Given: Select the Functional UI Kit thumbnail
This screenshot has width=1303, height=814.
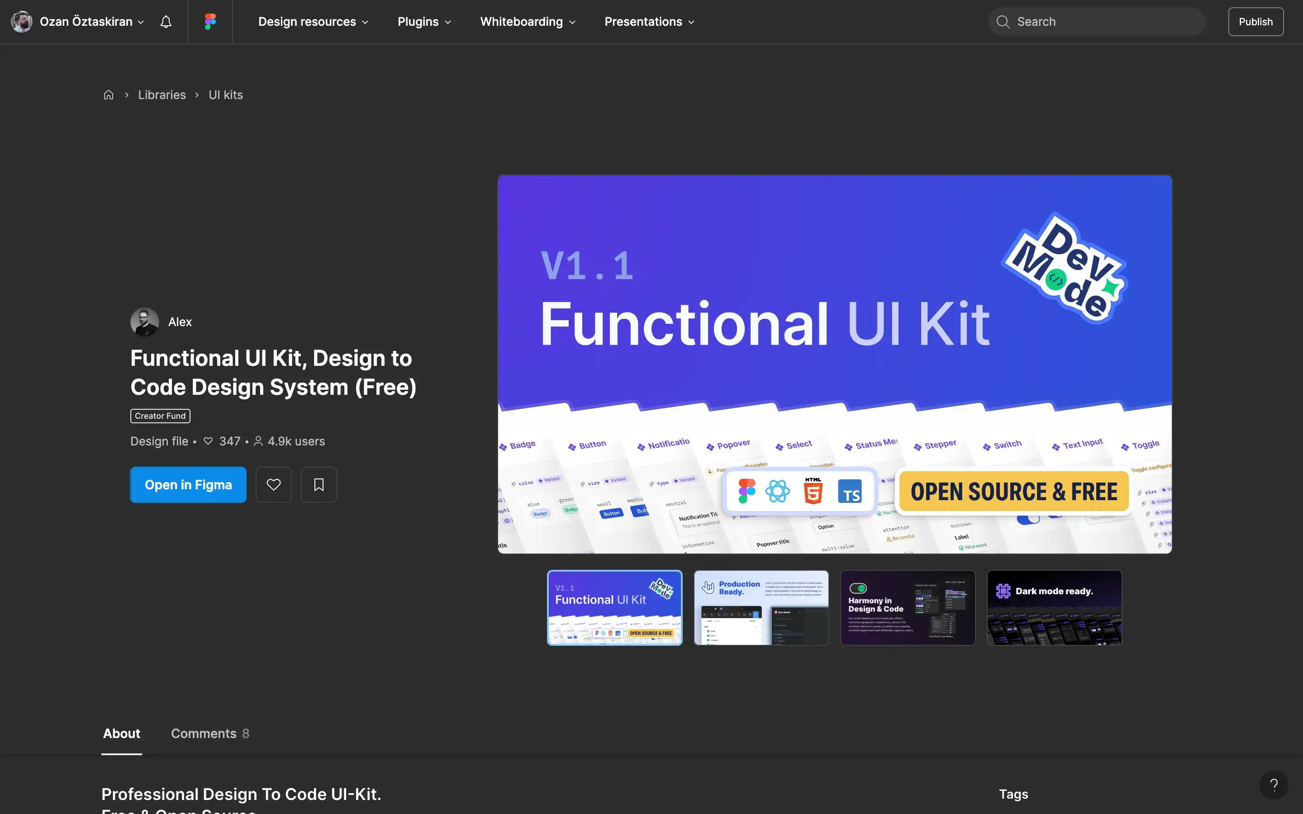Looking at the screenshot, I should 615,608.
